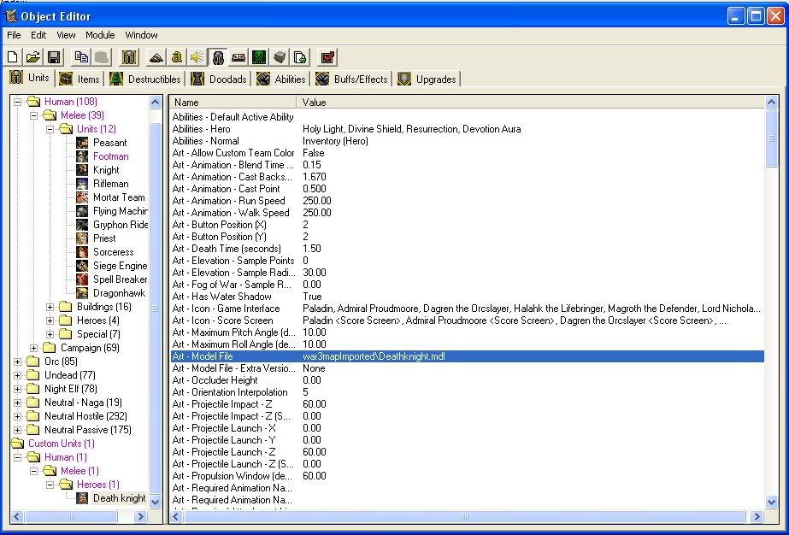
Task: Click the Copy toolbar icon
Action: coord(80,57)
